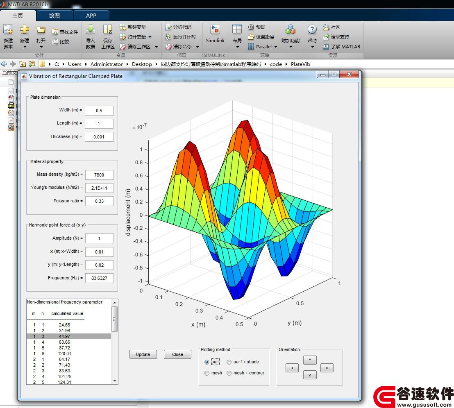Click the Frequency (Hz) input field
Viewport: 454px width, 408px height.
pyautogui.click(x=99, y=278)
